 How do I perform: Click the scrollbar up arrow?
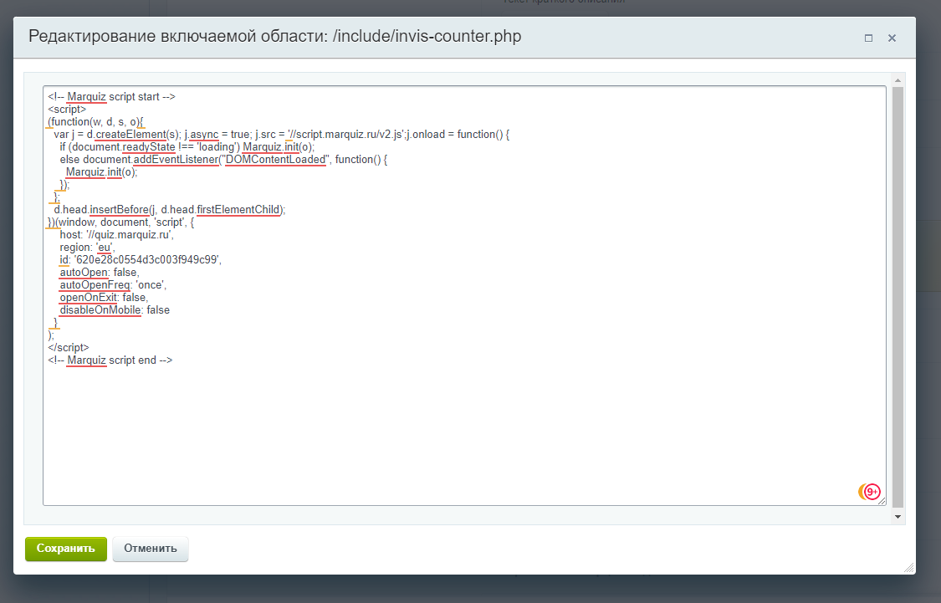click(x=898, y=79)
